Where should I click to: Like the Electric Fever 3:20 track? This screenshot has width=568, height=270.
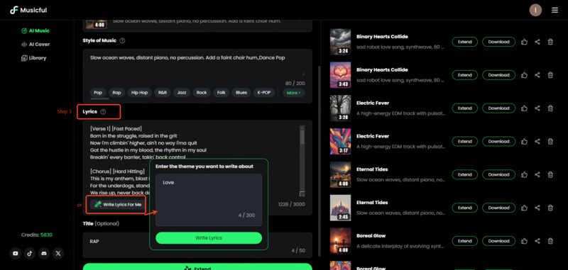pos(524,108)
